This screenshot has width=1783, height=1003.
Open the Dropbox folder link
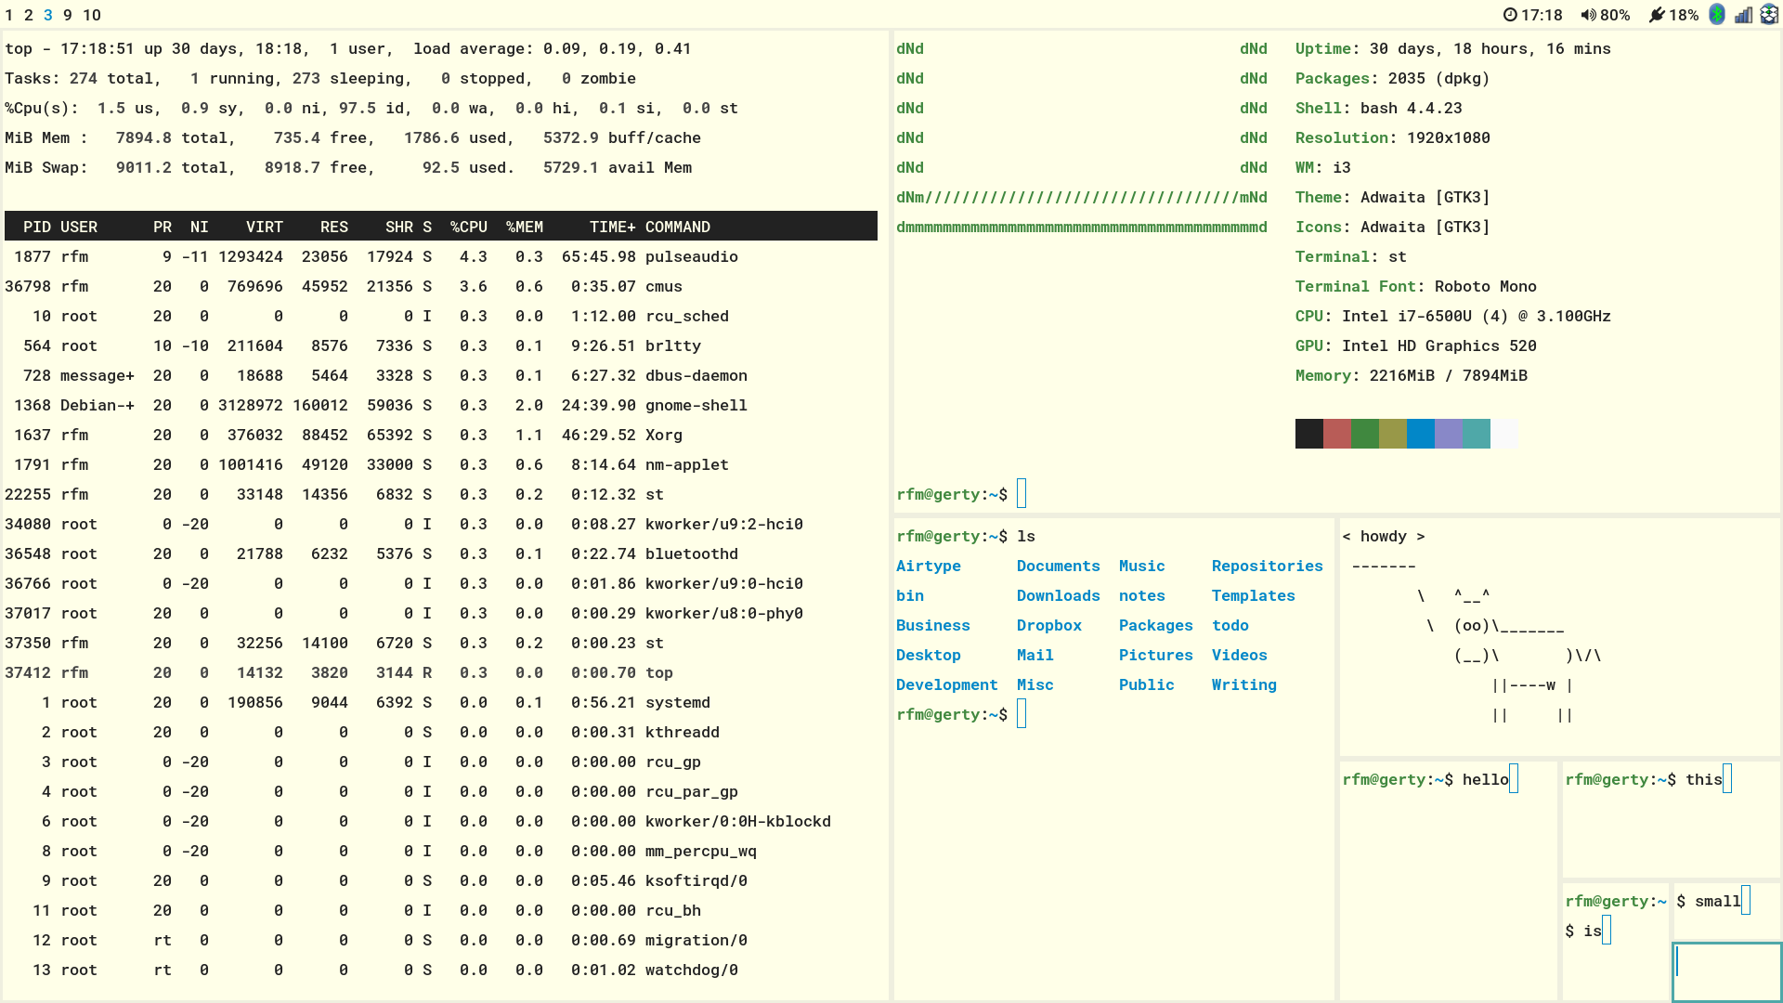[1047, 625]
